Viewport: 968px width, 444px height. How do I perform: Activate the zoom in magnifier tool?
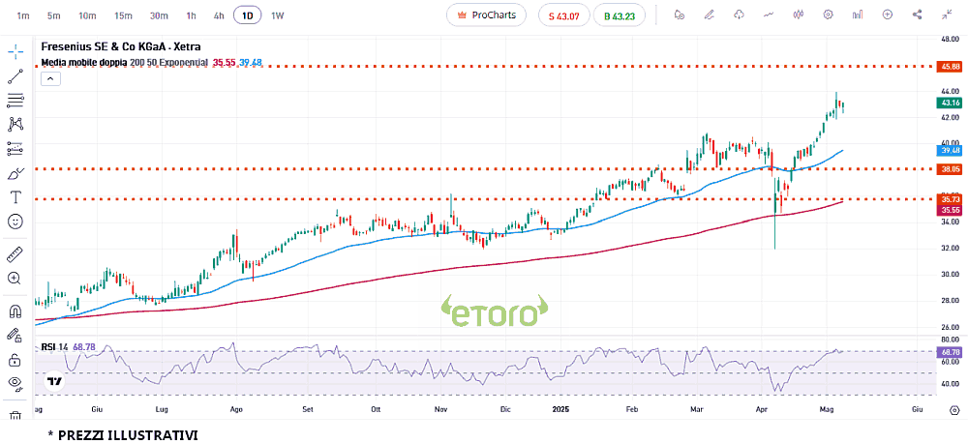tap(15, 279)
